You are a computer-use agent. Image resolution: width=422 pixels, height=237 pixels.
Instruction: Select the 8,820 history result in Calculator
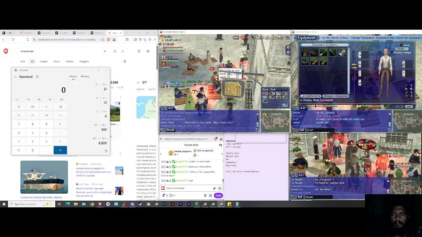click(x=103, y=143)
